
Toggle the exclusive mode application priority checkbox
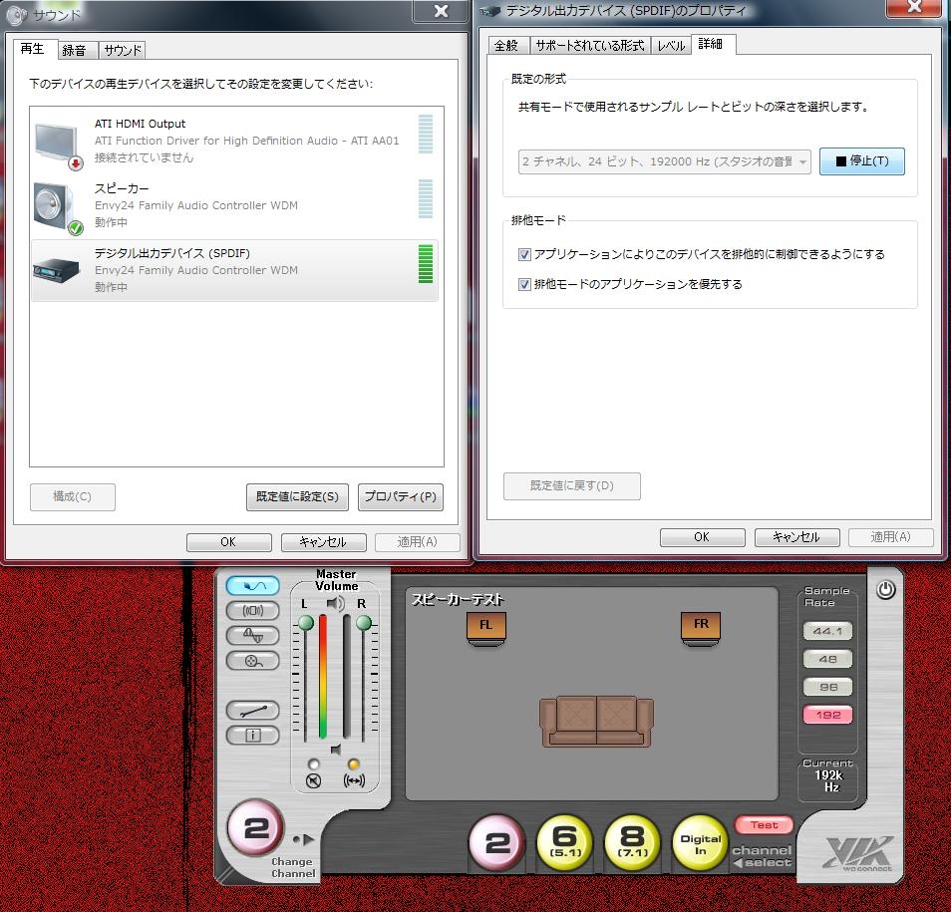pyautogui.click(x=524, y=284)
